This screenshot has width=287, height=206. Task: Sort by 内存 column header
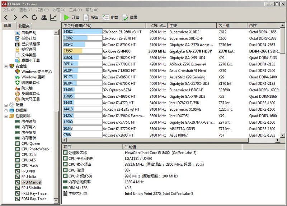[264, 26]
